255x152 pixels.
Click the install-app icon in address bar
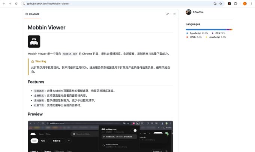215,4
